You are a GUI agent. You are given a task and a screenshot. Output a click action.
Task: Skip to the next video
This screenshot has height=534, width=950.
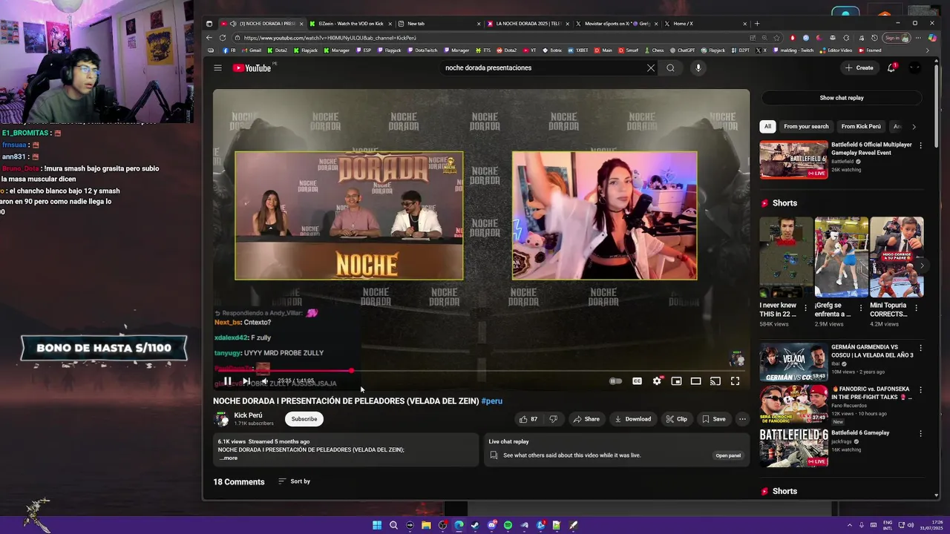pos(246,381)
